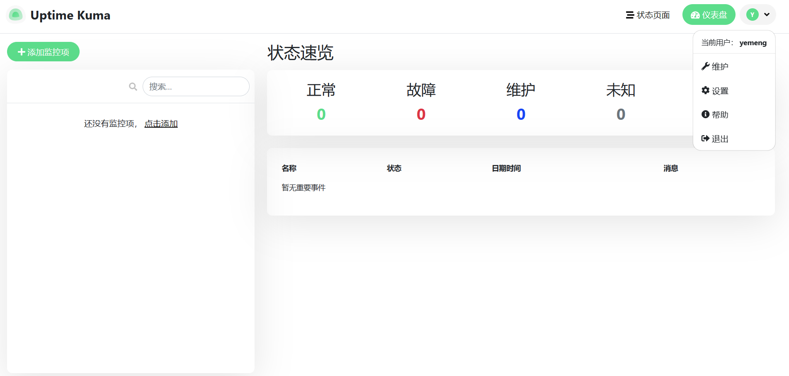Image resolution: width=789 pixels, height=376 pixels.
Task: Click the gauge icon in 仪表盘 button
Action: 695,15
